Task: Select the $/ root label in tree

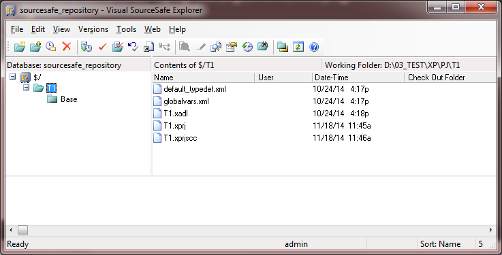Action: click(x=37, y=77)
